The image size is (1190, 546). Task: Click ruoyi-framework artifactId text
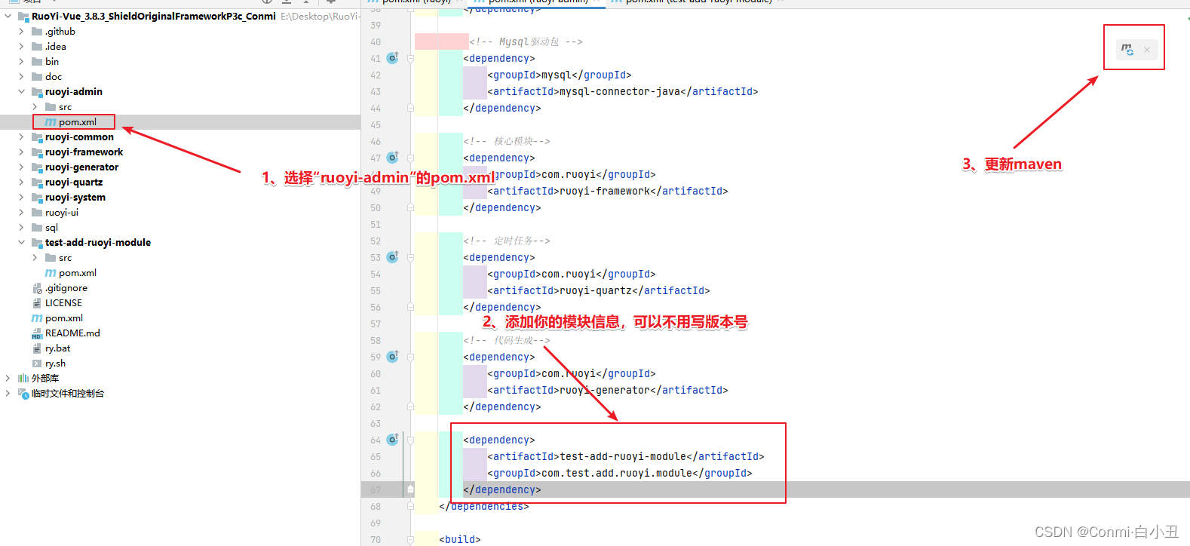(x=605, y=191)
